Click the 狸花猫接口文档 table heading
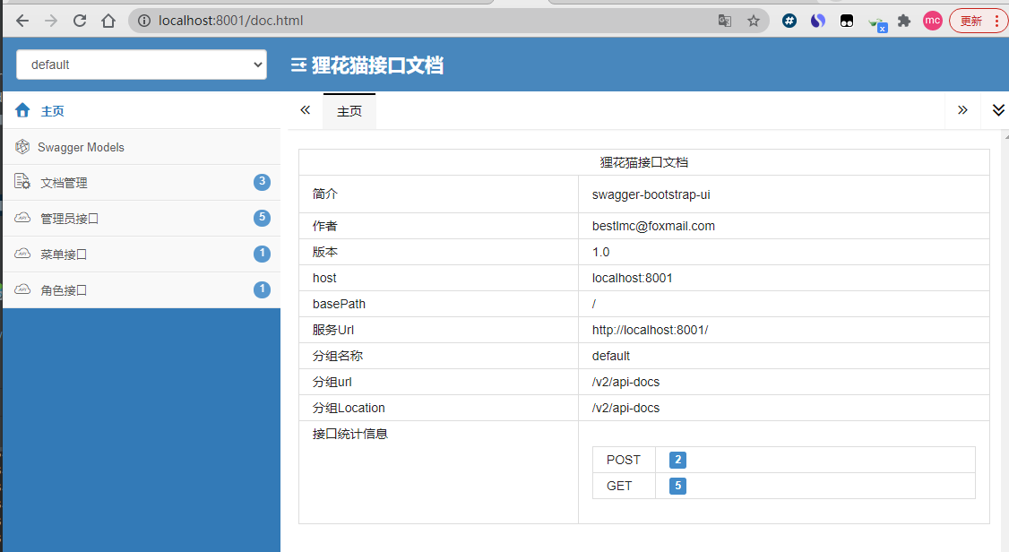The image size is (1009, 552). tap(644, 162)
